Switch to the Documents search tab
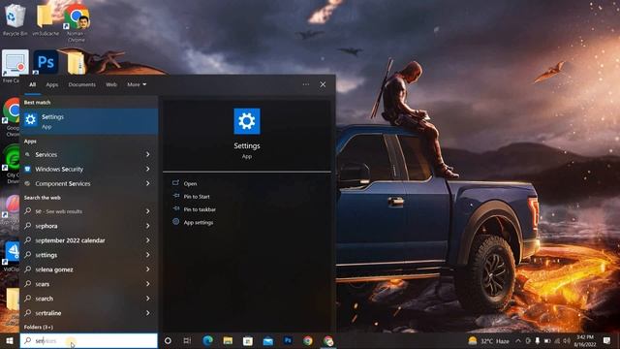 (81, 84)
